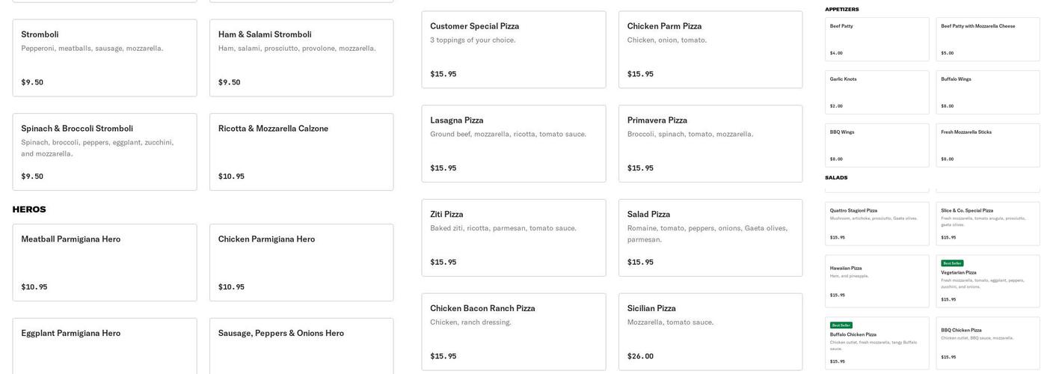Click the Best Seller badge on Buffalo Chicken Pizza
Screen dimensions: 1047x374
pos(841,325)
